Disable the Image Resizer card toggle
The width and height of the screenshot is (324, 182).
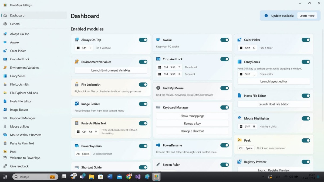[x=143, y=104]
